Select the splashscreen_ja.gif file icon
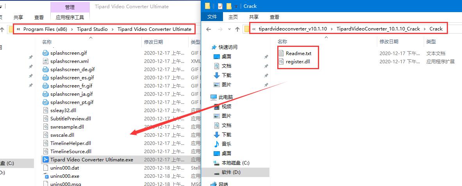This screenshot has width=462, height=186. click(x=45, y=94)
